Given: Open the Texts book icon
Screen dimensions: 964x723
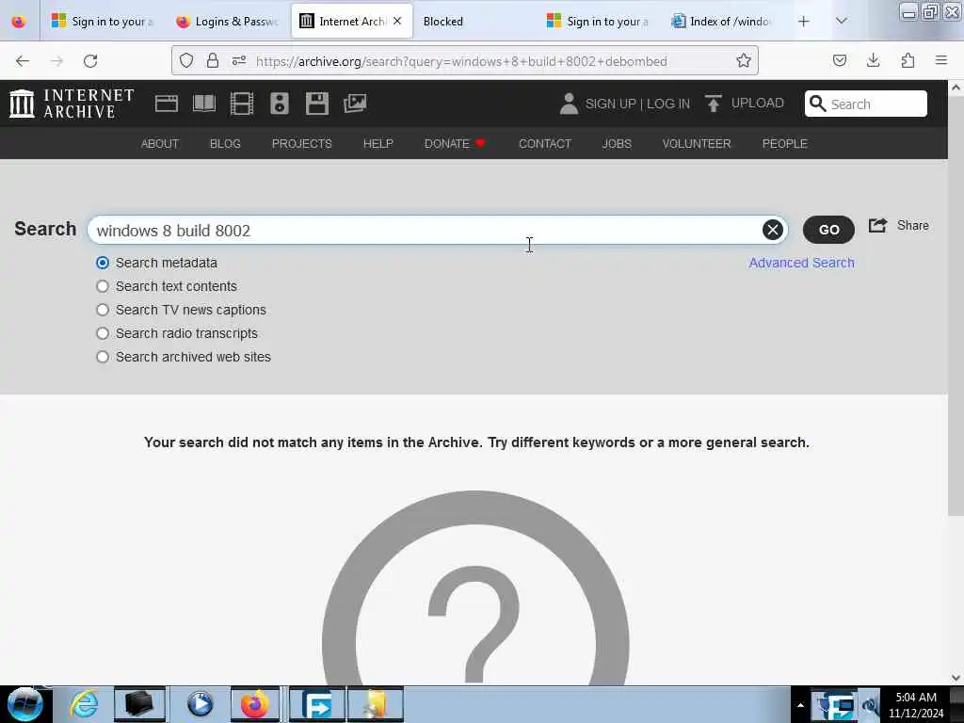Looking at the screenshot, I should (204, 104).
